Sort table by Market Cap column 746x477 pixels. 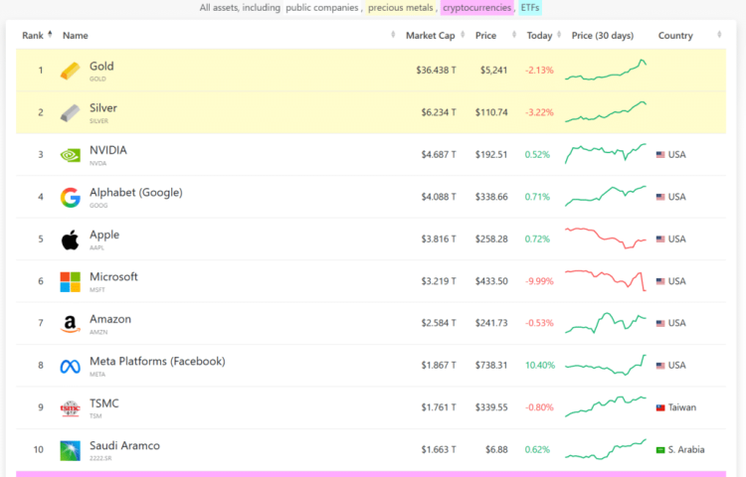[430, 36]
